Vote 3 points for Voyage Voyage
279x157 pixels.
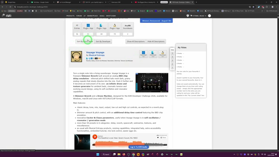click(x=172, y=60)
